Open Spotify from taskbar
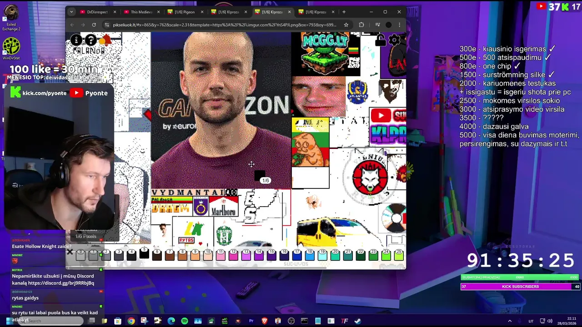The height and width of the screenshot is (327, 582). [x=184, y=321]
